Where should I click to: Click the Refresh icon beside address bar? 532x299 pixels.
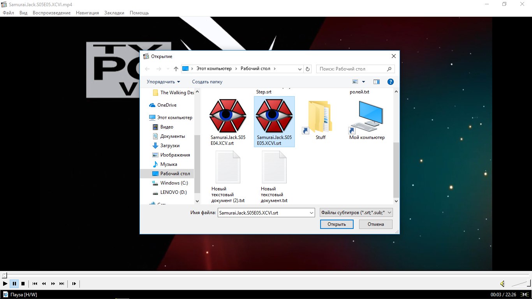(308, 69)
